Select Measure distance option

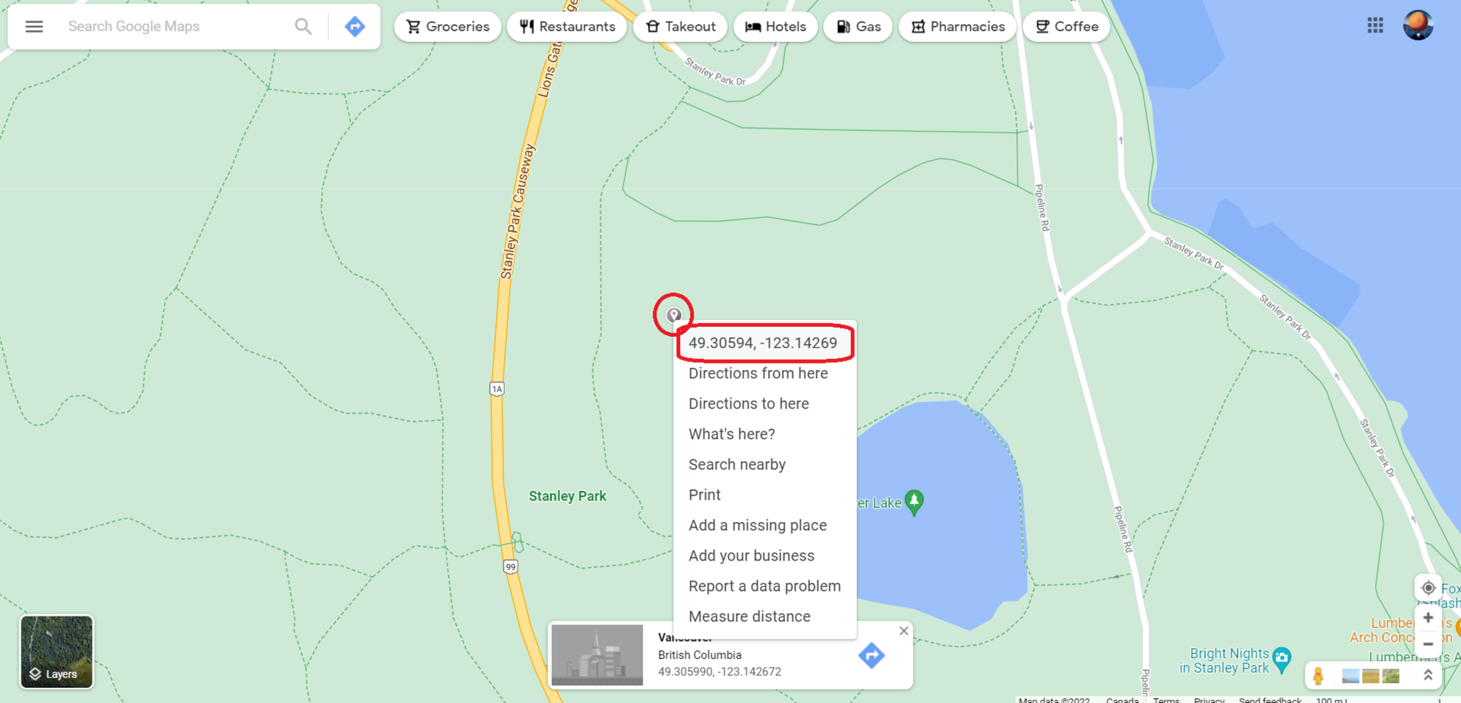pos(749,616)
